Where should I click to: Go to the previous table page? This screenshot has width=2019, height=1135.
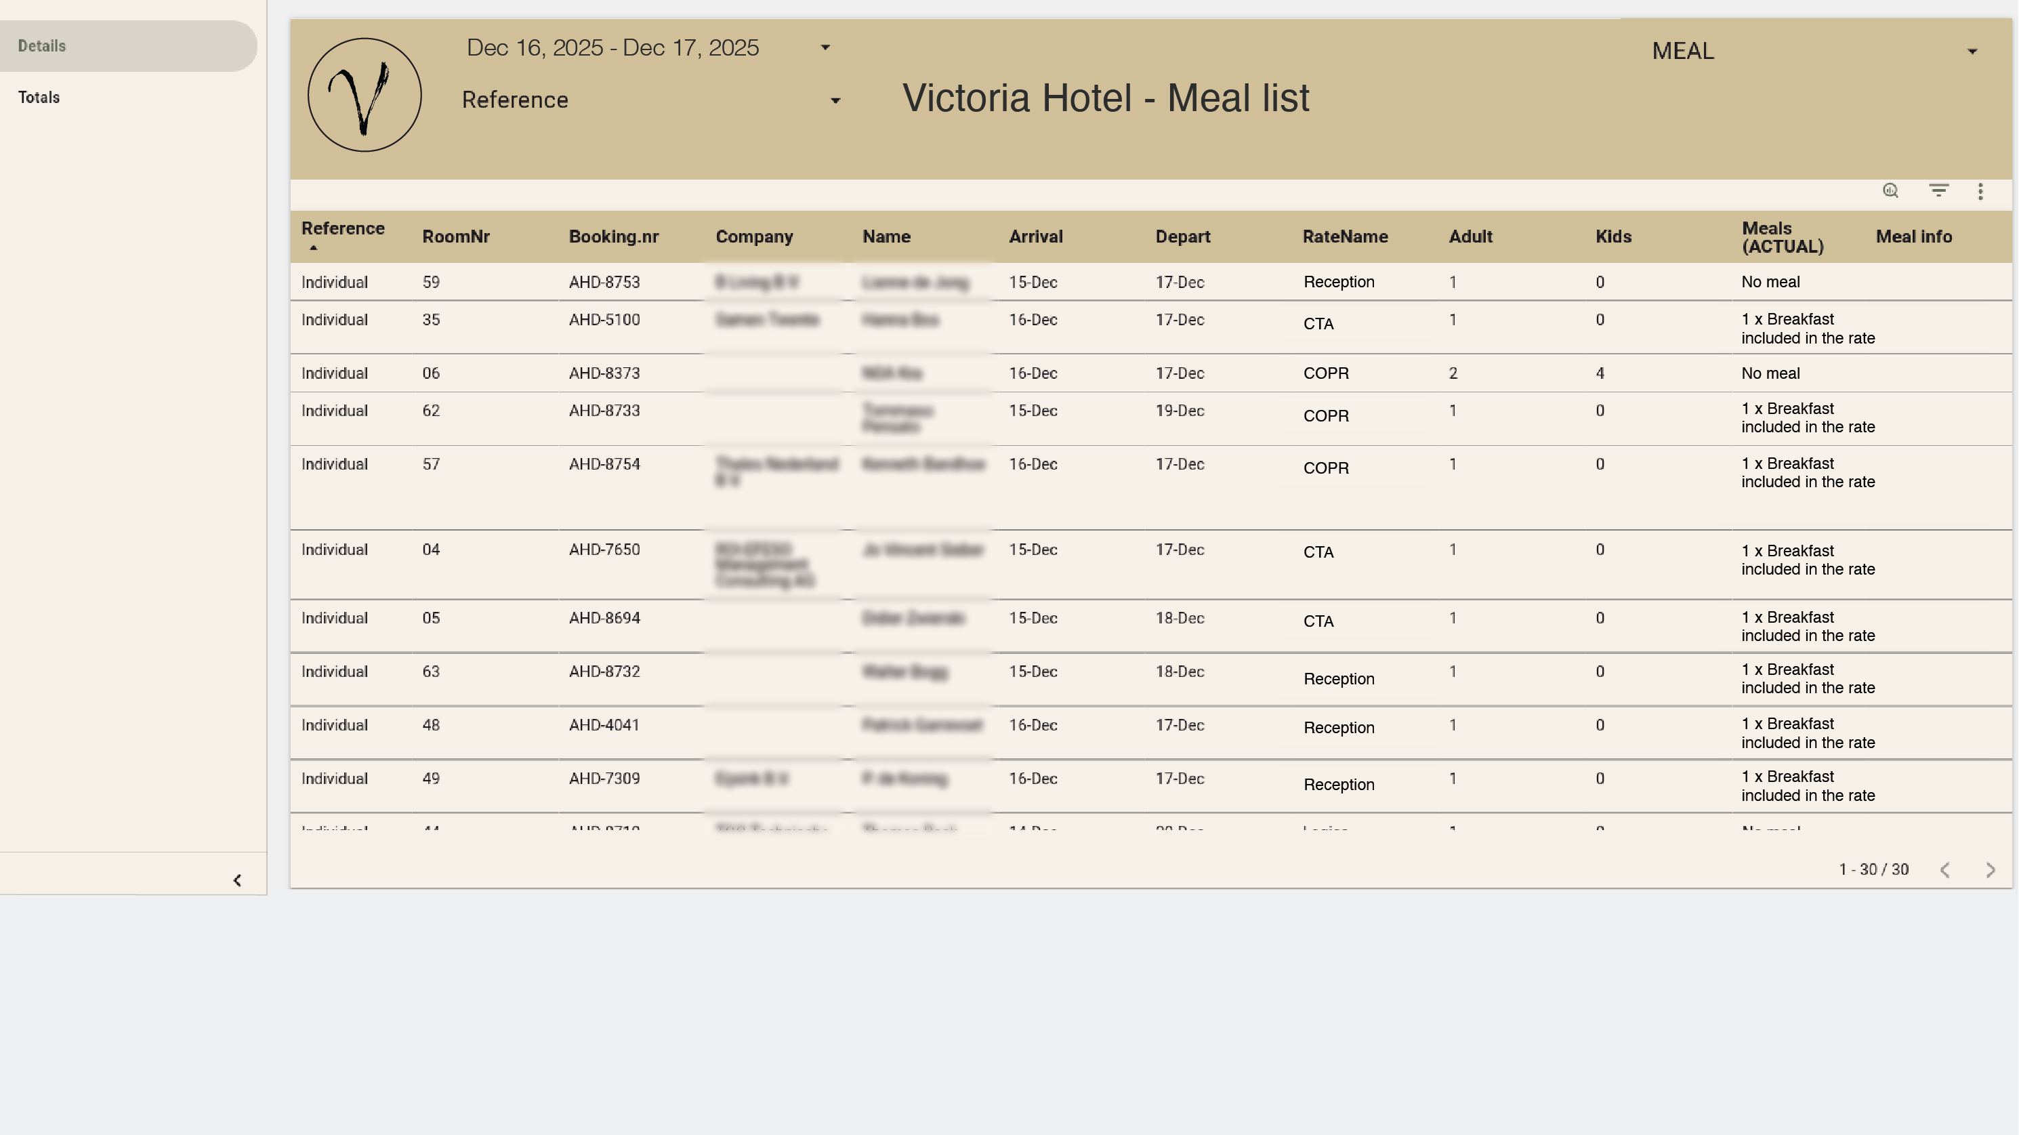(x=1944, y=870)
